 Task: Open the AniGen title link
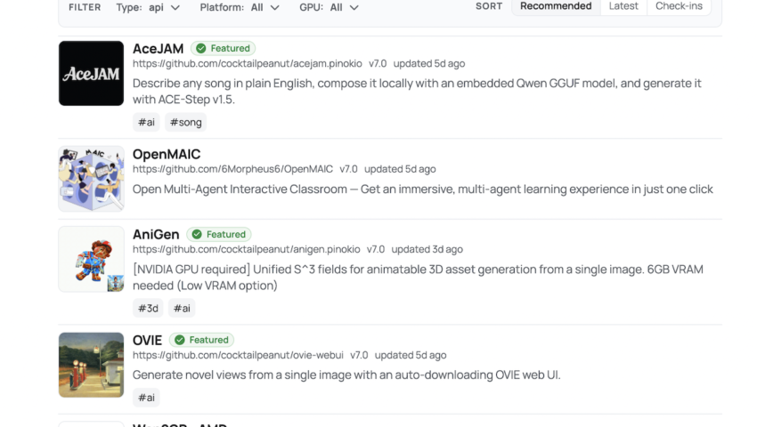coord(156,234)
